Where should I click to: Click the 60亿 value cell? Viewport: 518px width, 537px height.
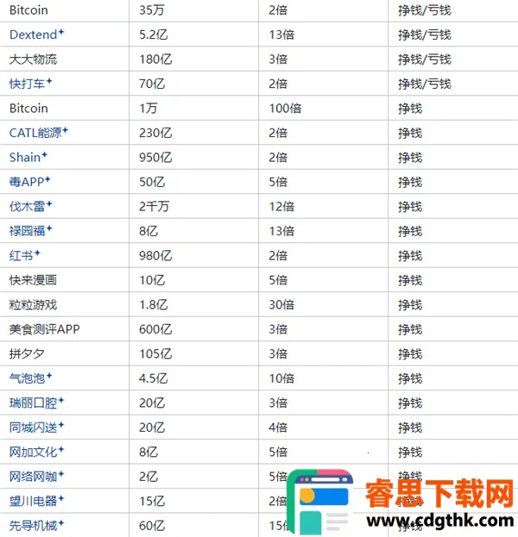(194, 525)
